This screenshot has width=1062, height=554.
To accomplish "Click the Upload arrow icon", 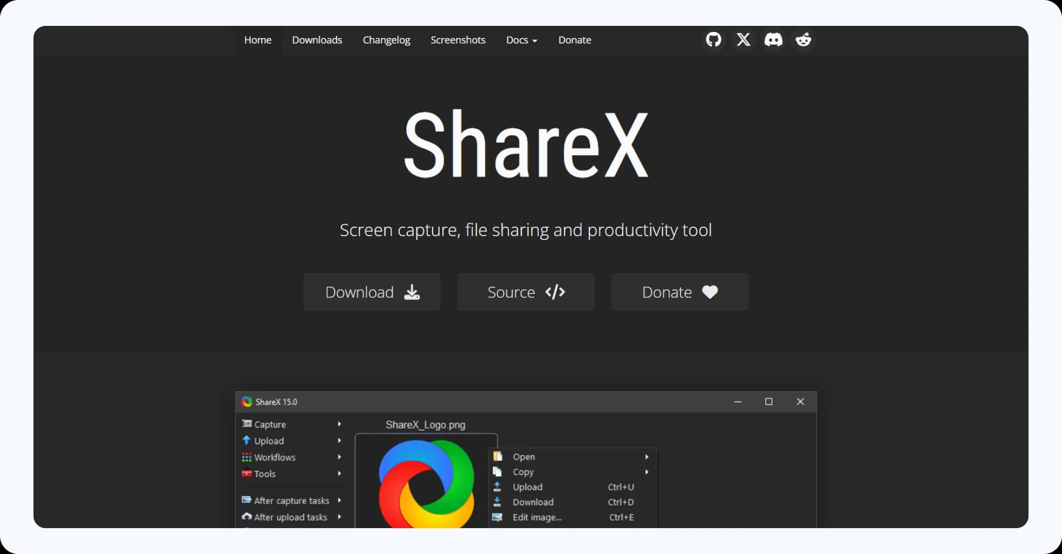I will [246, 440].
